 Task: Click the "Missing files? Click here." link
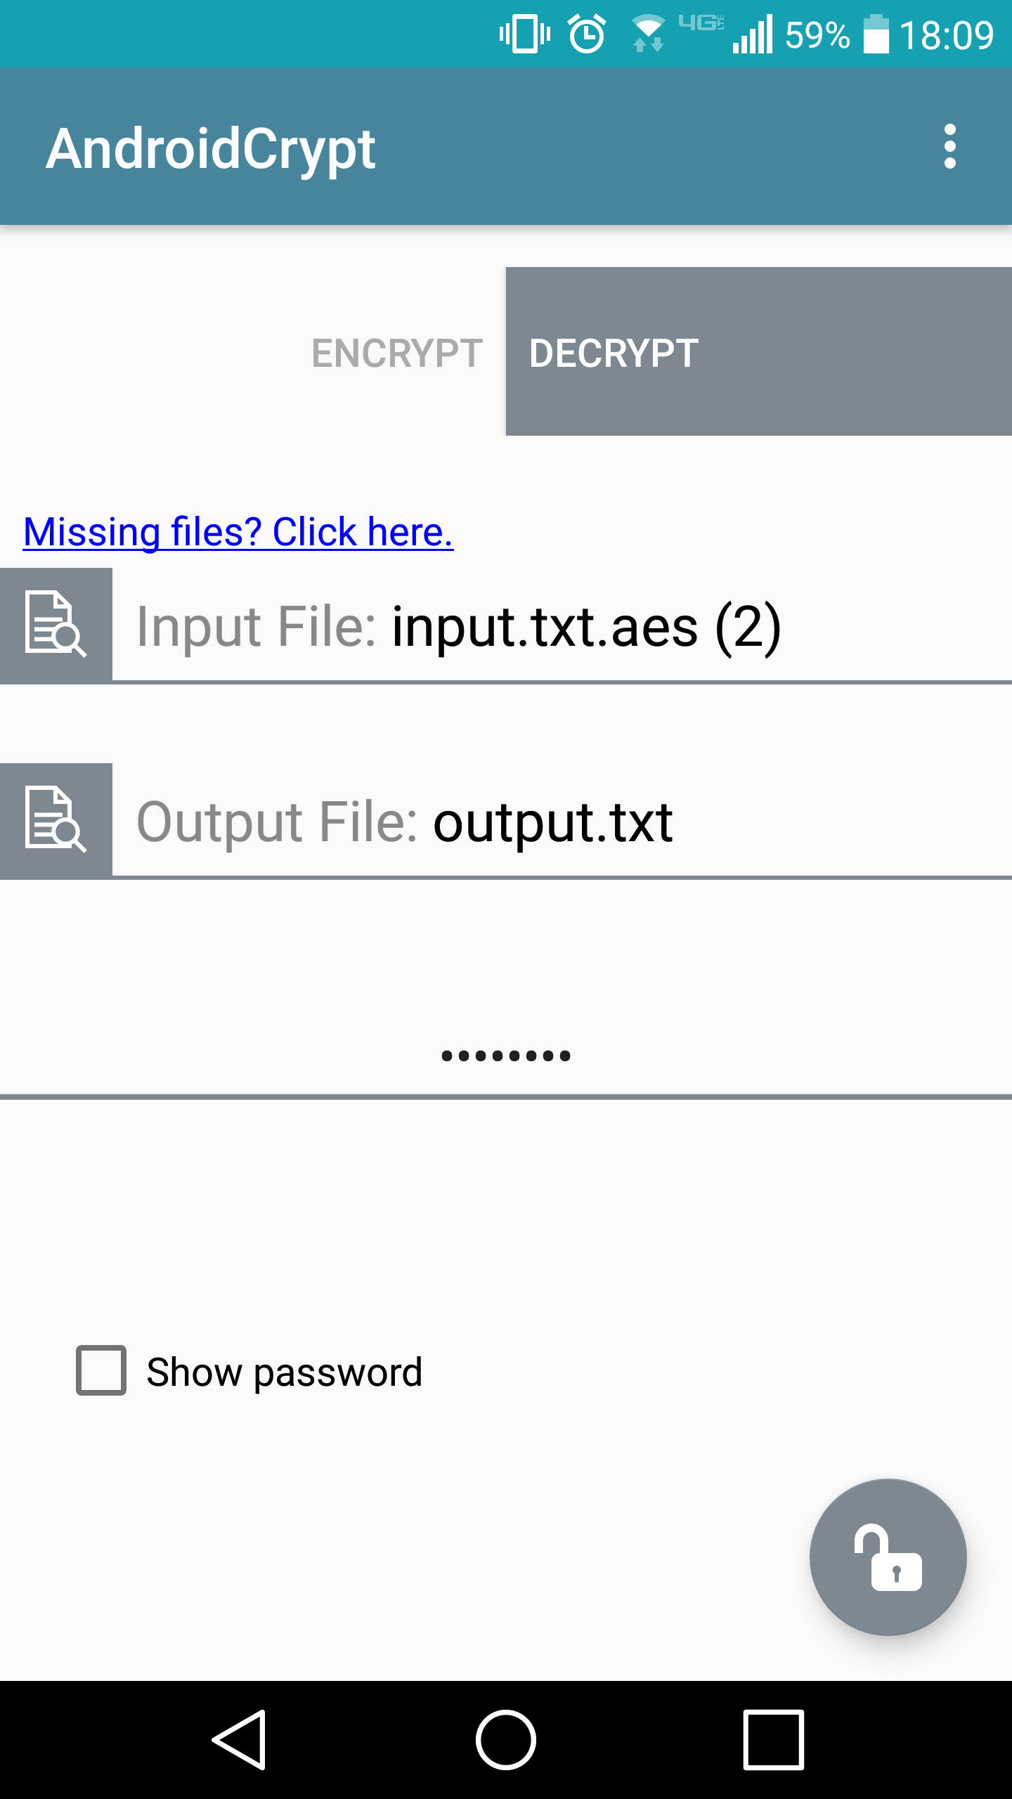click(x=238, y=531)
